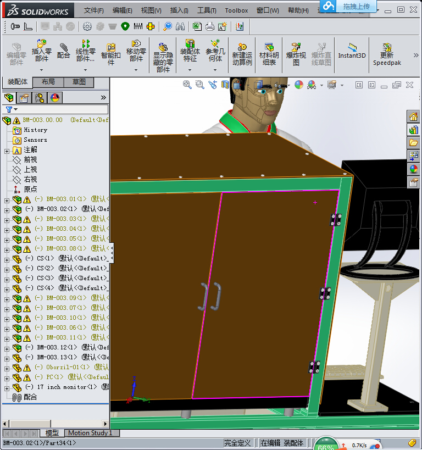This screenshot has height=450, width=422.
Task: Click the horizontal scrollbar right arrow in tree
Action: click(105, 424)
